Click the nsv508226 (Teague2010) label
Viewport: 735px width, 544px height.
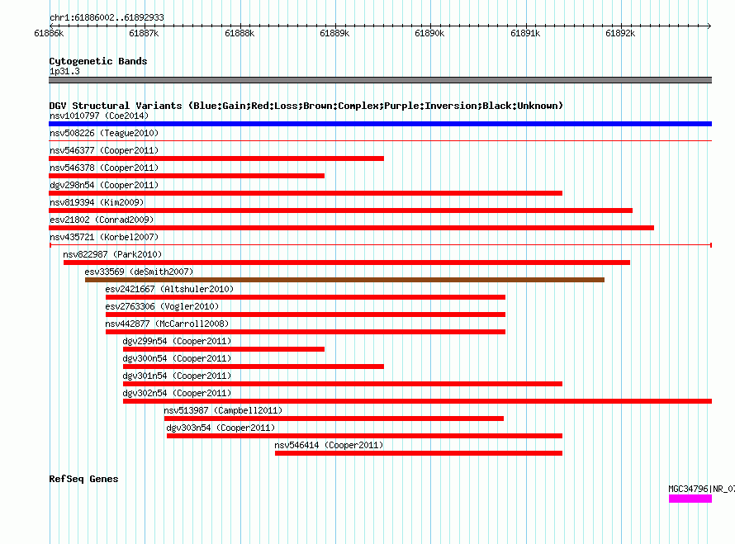coord(104,133)
